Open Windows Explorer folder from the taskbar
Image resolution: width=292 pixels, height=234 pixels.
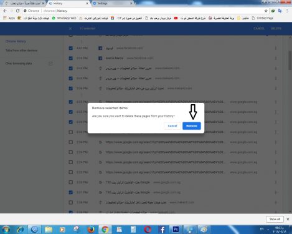[x=49, y=230]
